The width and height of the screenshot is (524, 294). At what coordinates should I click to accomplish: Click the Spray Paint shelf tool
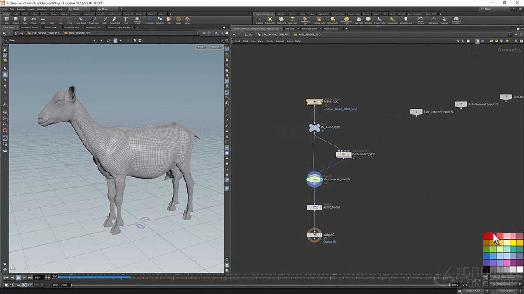click(114, 19)
